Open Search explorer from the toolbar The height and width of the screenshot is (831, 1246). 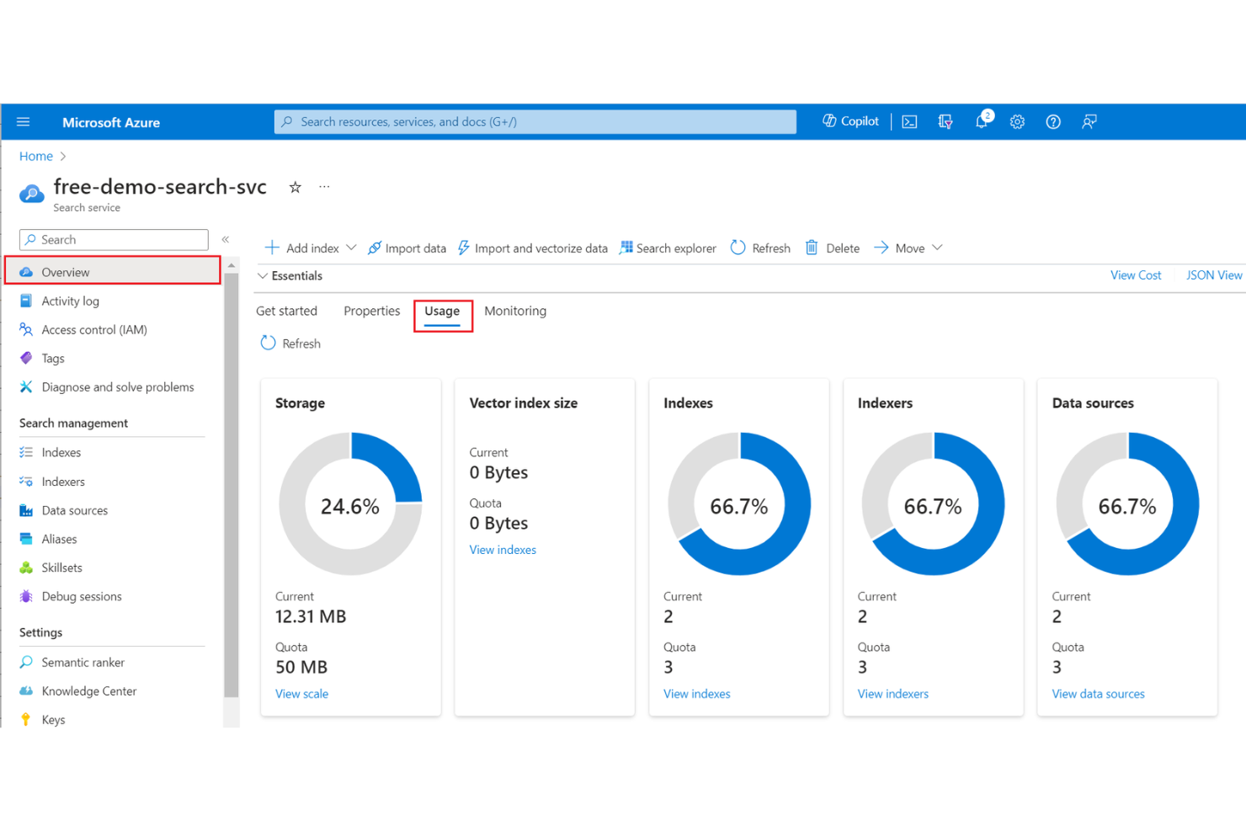point(668,248)
